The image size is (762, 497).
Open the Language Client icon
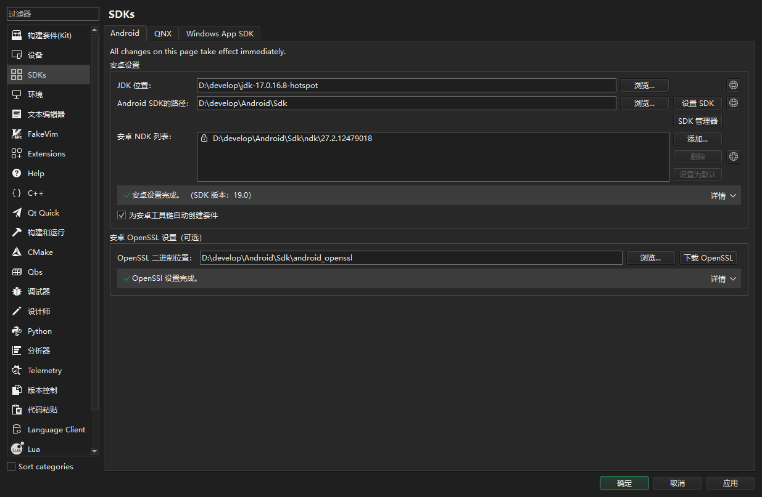(17, 429)
